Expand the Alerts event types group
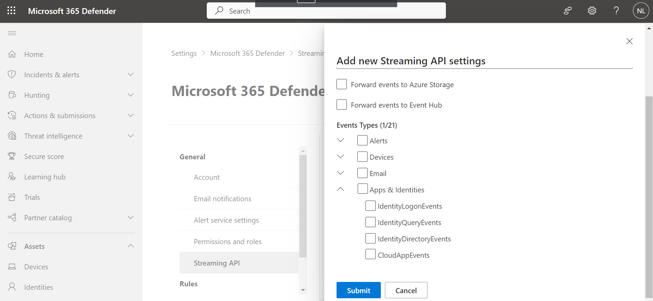Image resolution: width=653 pixels, height=301 pixels. pyautogui.click(x=340, y=140)
